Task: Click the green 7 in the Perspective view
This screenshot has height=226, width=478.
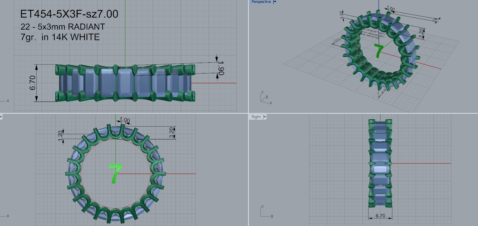Action: 379,51
